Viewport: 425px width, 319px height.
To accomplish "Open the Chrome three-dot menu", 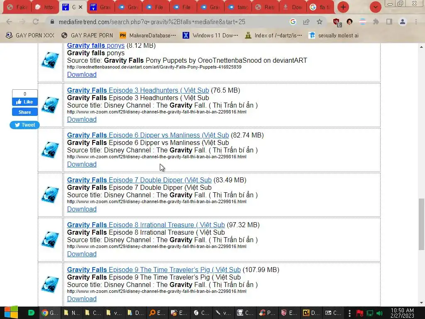I will tap(416, 22).
